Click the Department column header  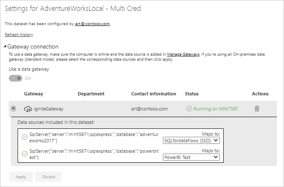click(x=91, y=94)
